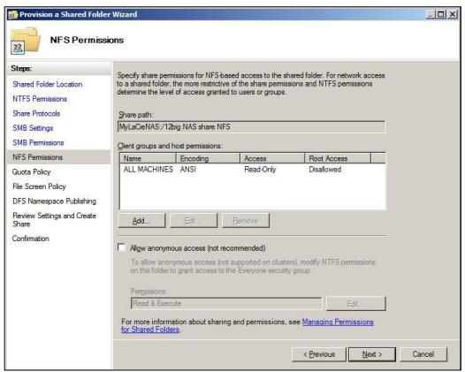
Task: Proceed with the Next button
Action: [x=372, y=354]
